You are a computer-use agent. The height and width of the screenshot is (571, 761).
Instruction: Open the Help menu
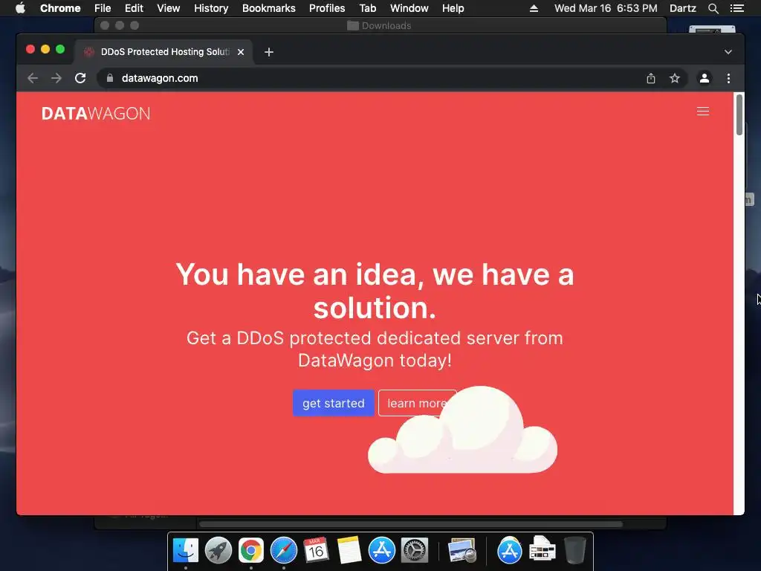tap(453, 8)
